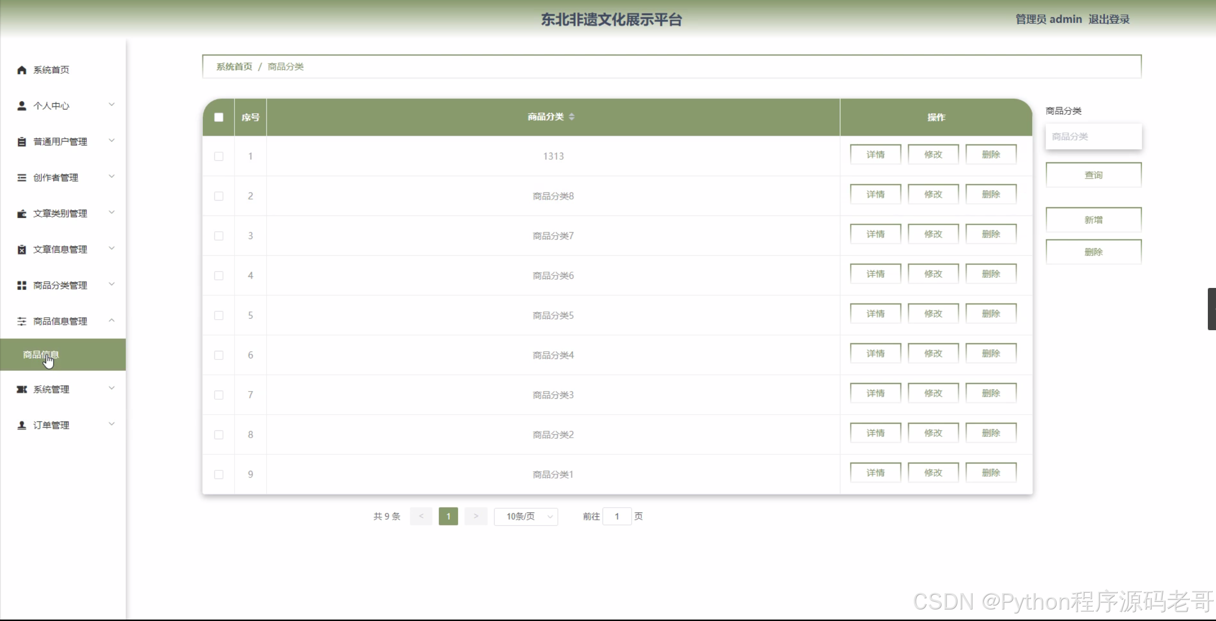
Task: Check the checkbox for row 1313
Action: pos(219,156)
